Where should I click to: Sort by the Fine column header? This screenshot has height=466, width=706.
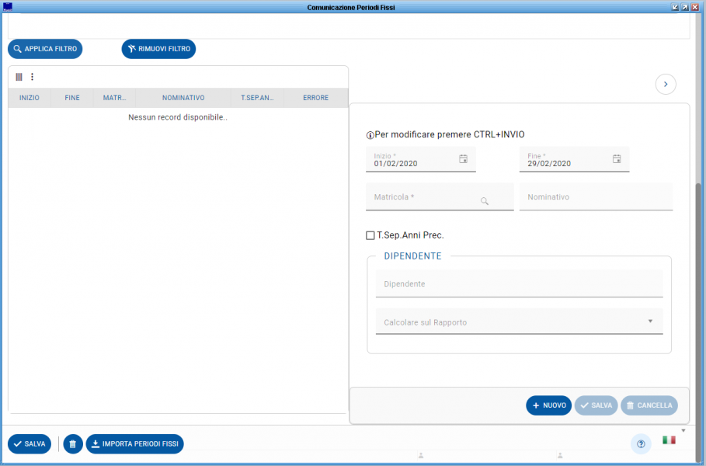(72, 98)
